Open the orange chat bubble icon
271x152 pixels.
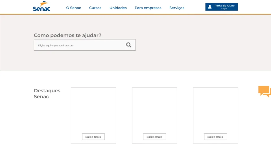pyautogui.click(x=265, y=91)
